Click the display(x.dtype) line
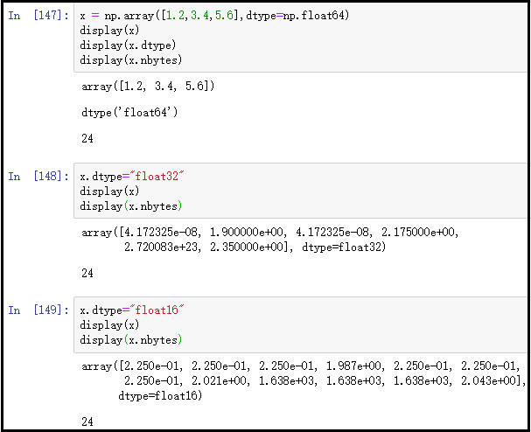The image size is (531, 432). point(128,45)
